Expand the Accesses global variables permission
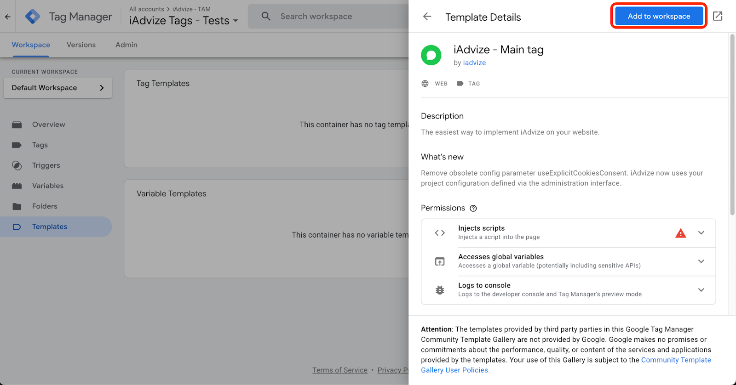This screenshot has width=736, height=385. pos(701,261)
